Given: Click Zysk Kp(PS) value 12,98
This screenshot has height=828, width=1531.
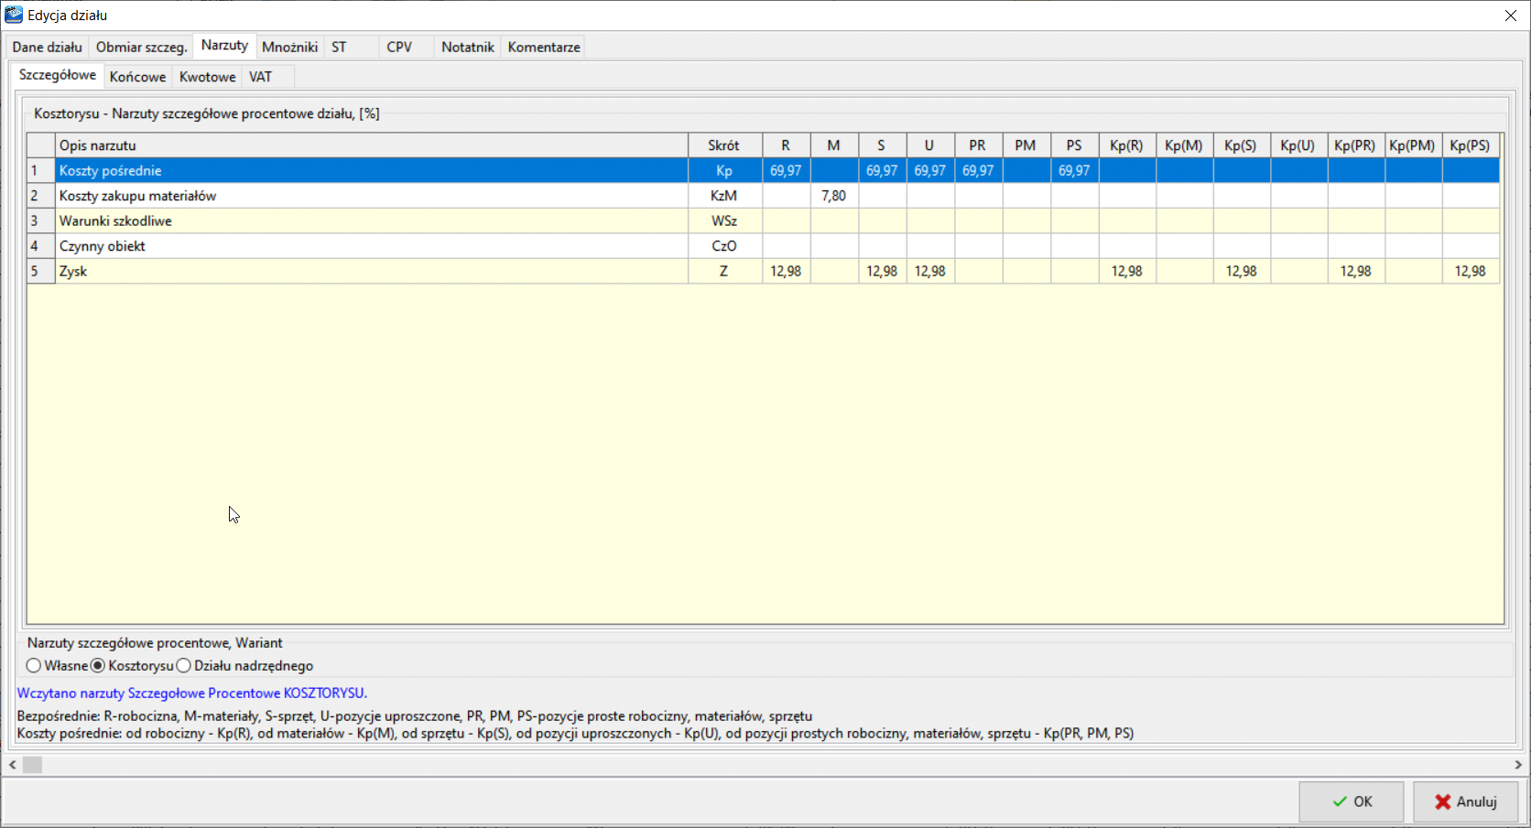Looking at the screenshot, I should point(1471,271).
